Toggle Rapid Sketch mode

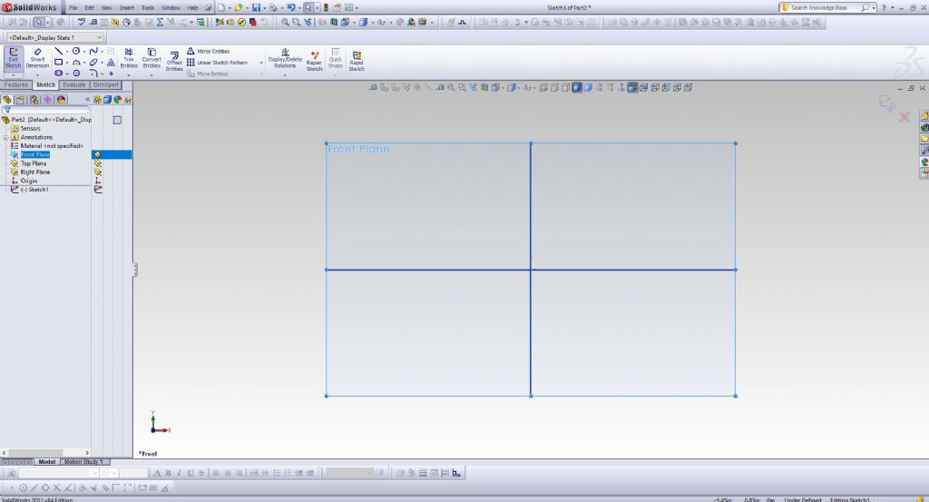click(x=357, y=61)
